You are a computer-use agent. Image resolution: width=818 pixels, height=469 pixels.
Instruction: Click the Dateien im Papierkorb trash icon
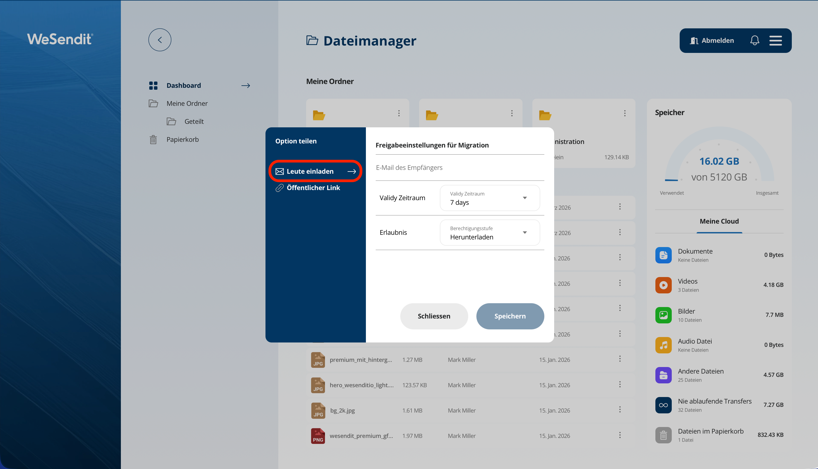(x=663, y=435)
